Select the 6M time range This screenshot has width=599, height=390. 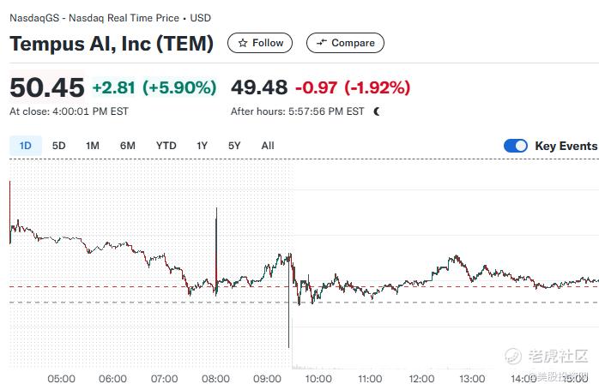(127, 146)
